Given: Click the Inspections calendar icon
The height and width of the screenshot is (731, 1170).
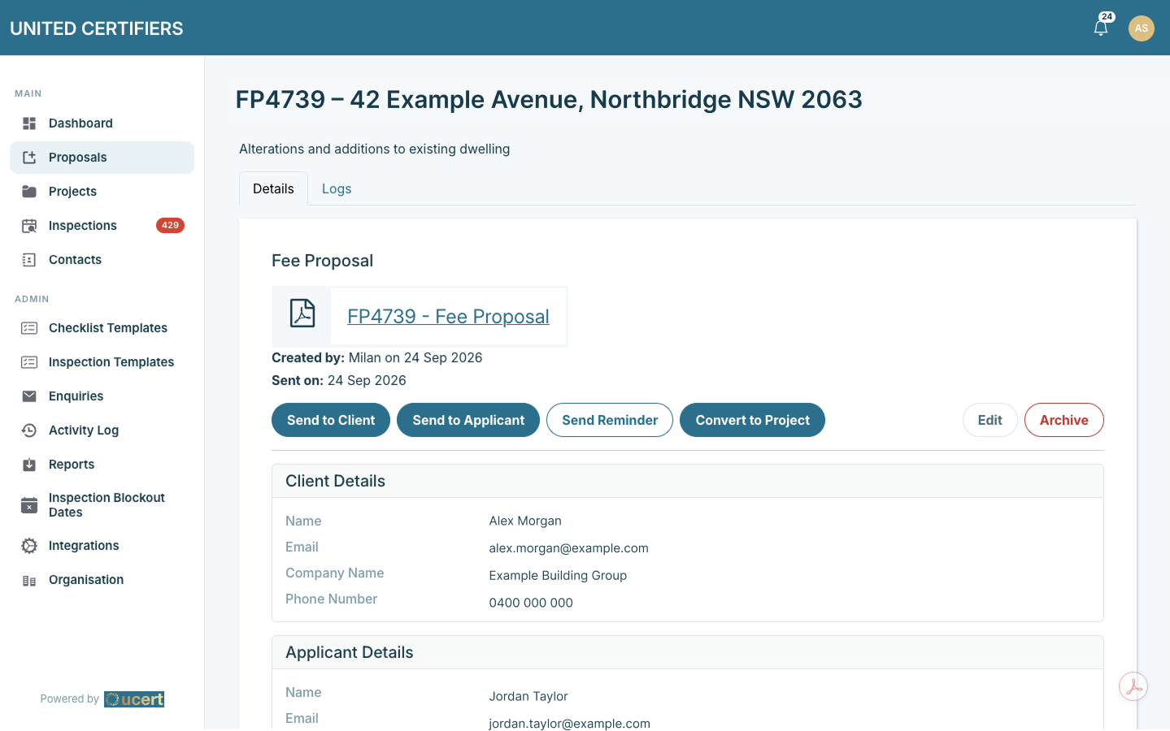Looking at the screenshot, I should pyautogui.click(x=29, y=226).
